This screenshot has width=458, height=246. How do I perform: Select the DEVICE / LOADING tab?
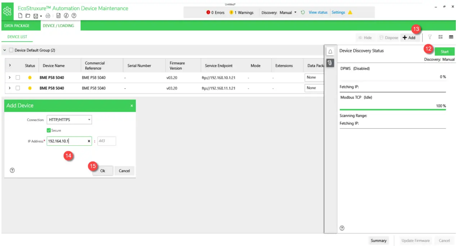58,26
